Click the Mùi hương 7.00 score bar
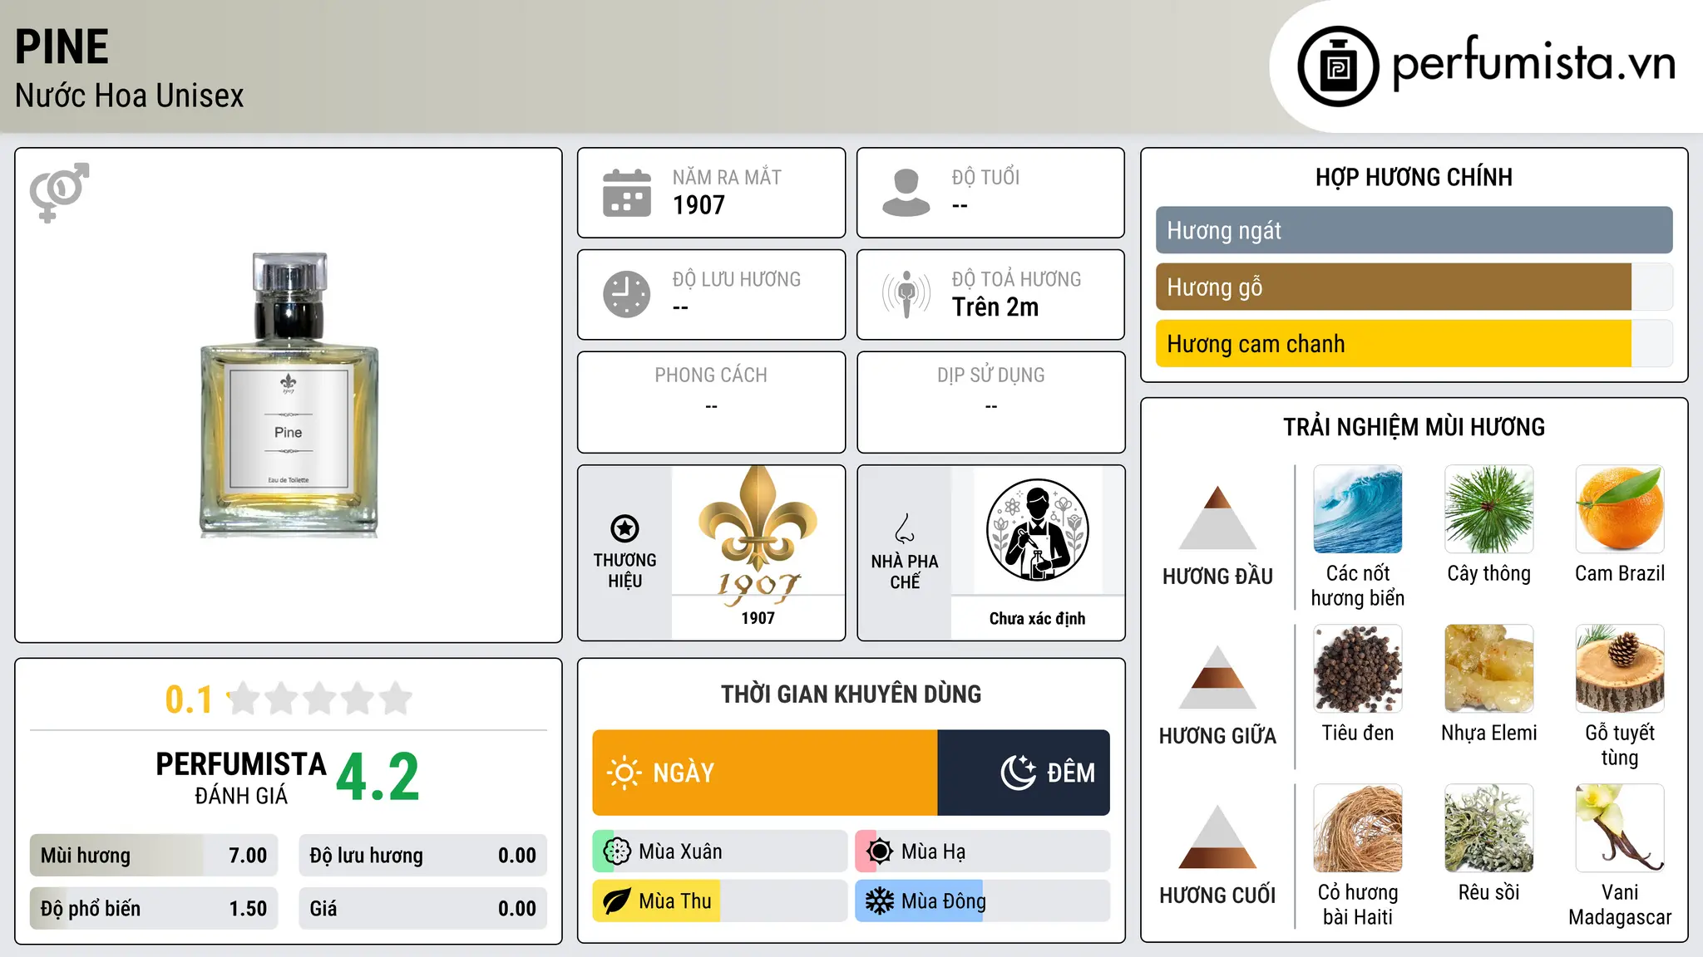The image size is (1703, 957). pyautogui.click(x=154, y=855)
